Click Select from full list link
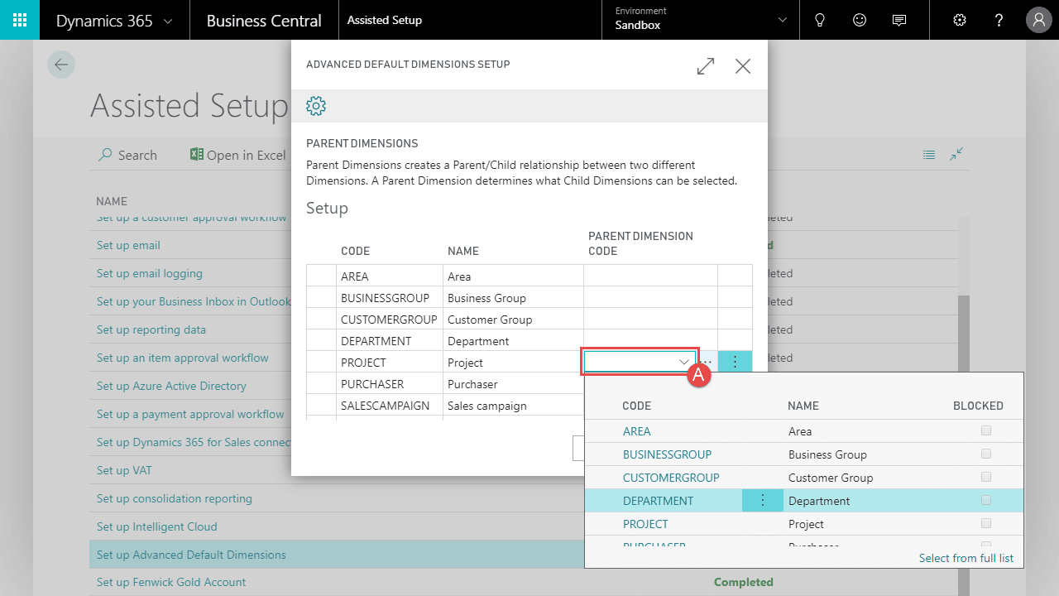 tap(966, 558)
